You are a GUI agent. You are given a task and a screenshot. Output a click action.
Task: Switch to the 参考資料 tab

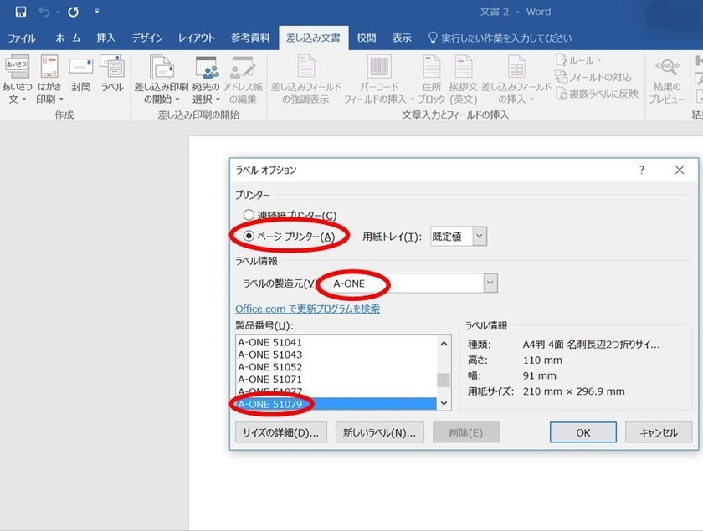coord(250,38)
